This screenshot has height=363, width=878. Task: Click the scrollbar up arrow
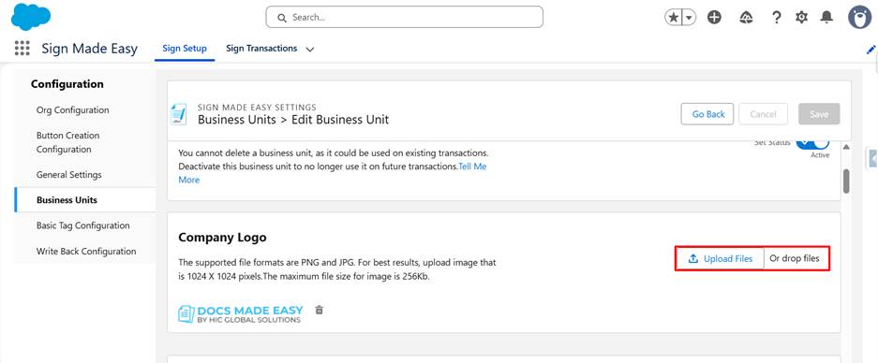[x=846, y=147]
